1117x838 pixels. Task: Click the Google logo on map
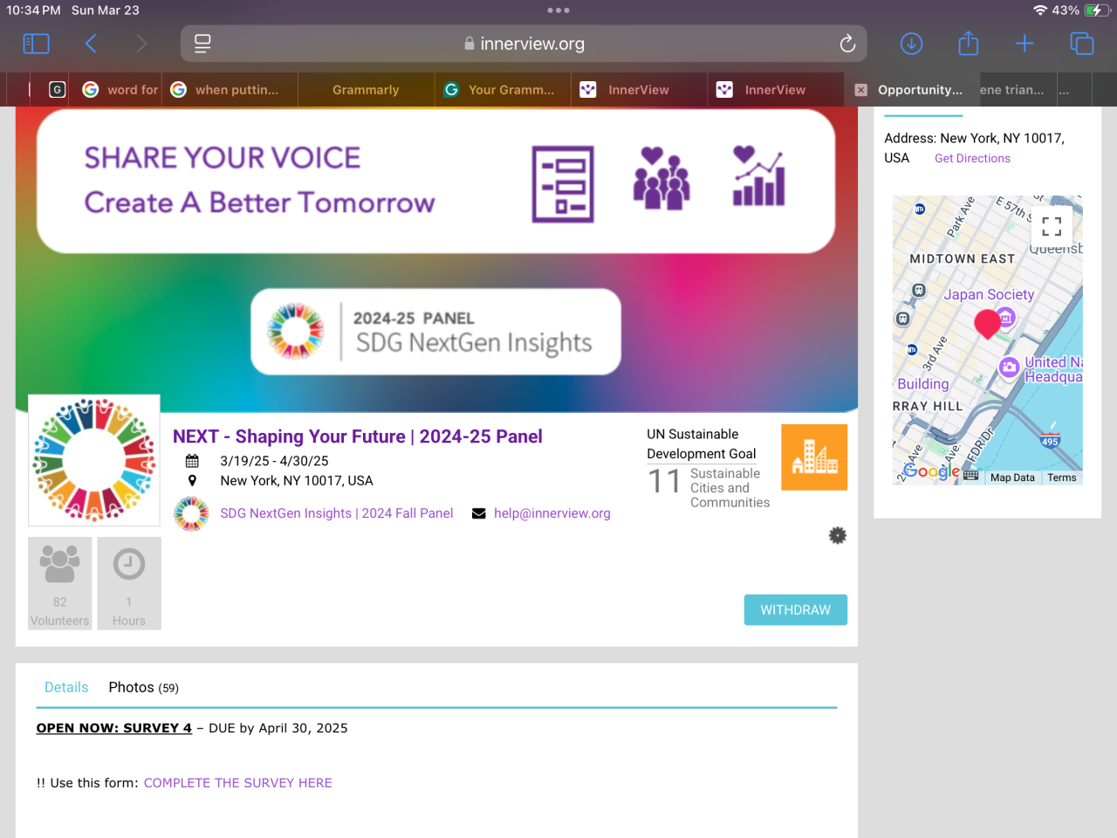tap(930, 471)
